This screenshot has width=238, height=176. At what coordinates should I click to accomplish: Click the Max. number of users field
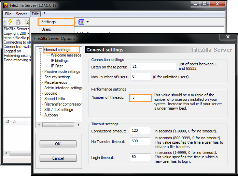[x=141, y=77]
